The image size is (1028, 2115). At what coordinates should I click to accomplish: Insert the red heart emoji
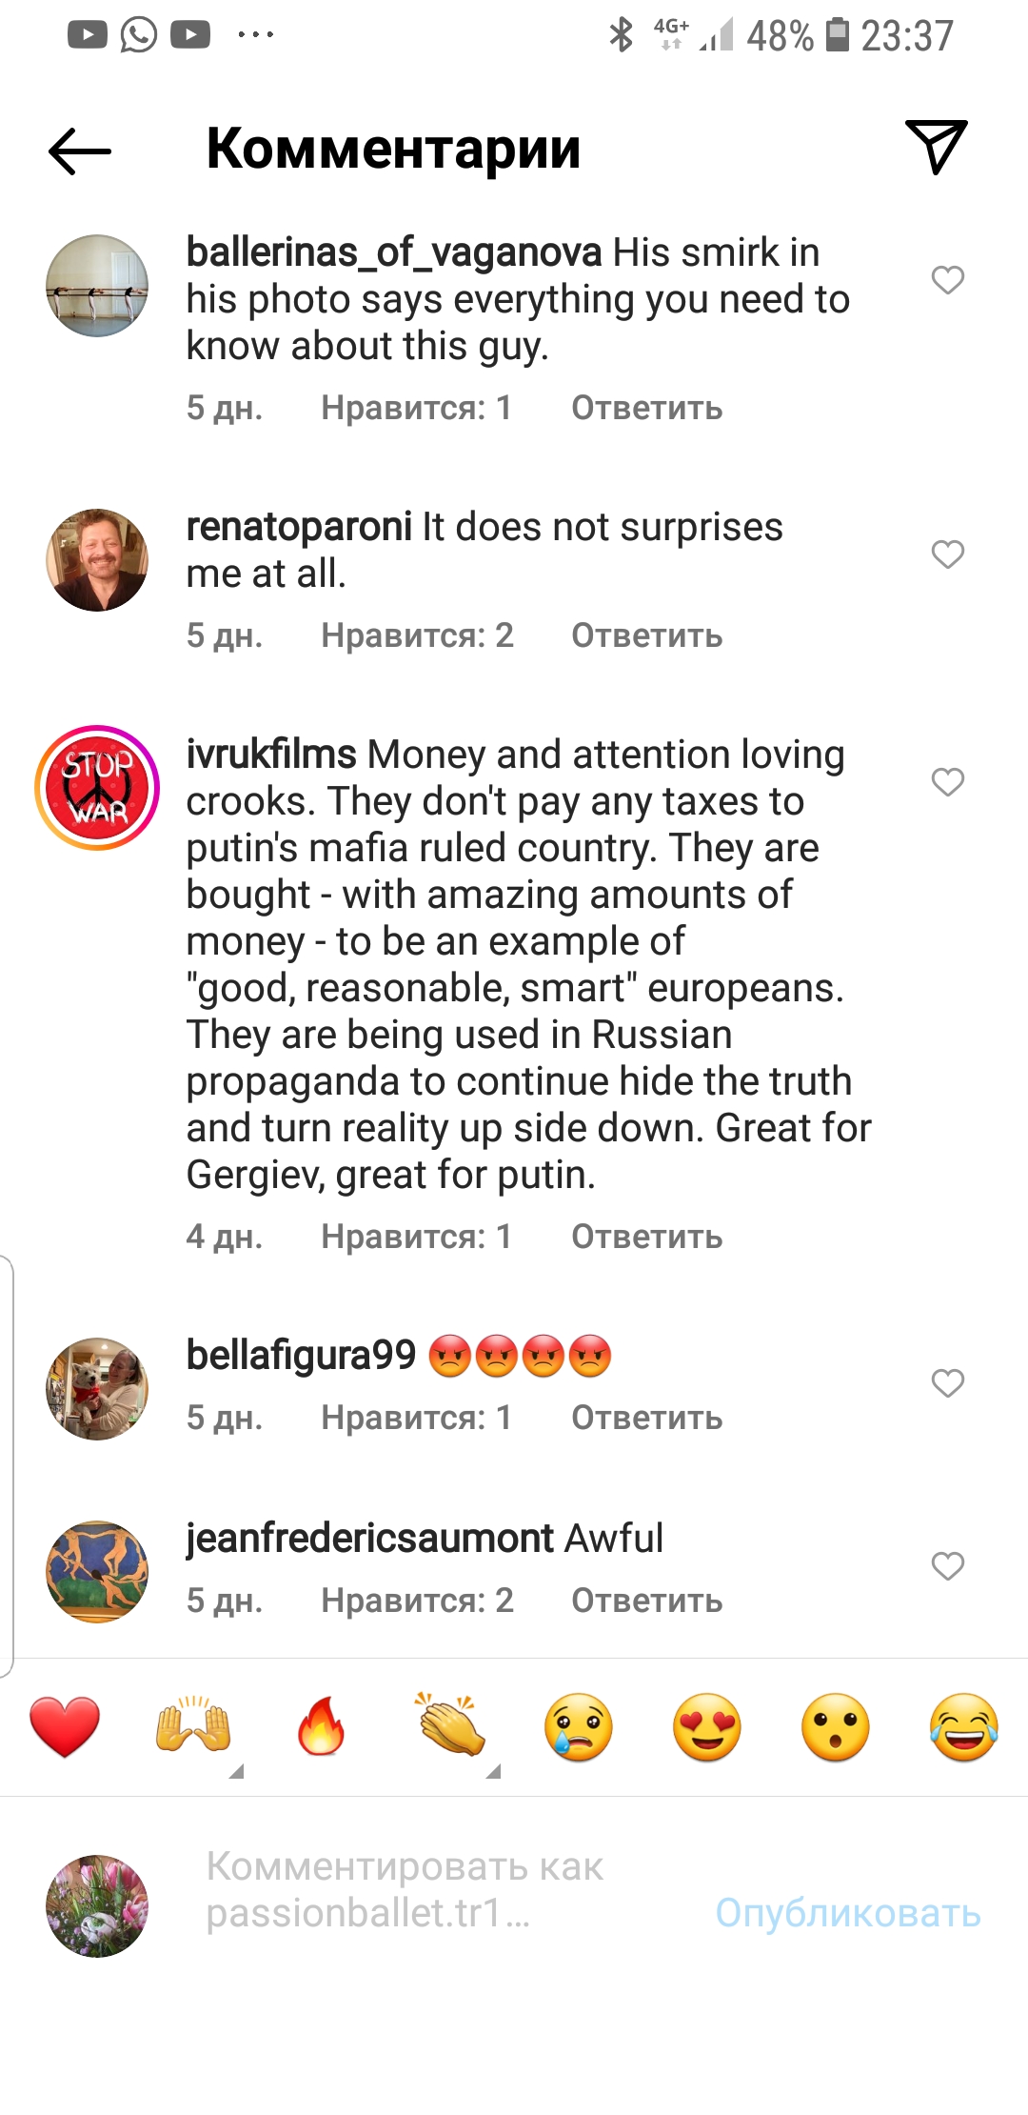[65, 1726]
